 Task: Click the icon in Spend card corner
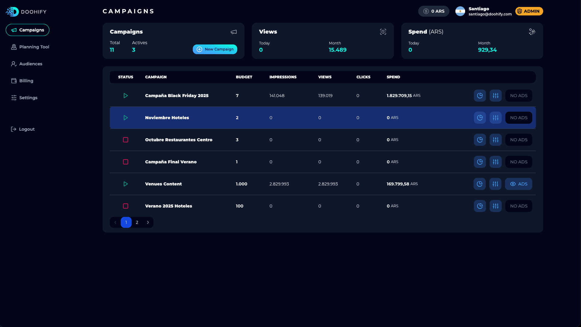[532, 32]
